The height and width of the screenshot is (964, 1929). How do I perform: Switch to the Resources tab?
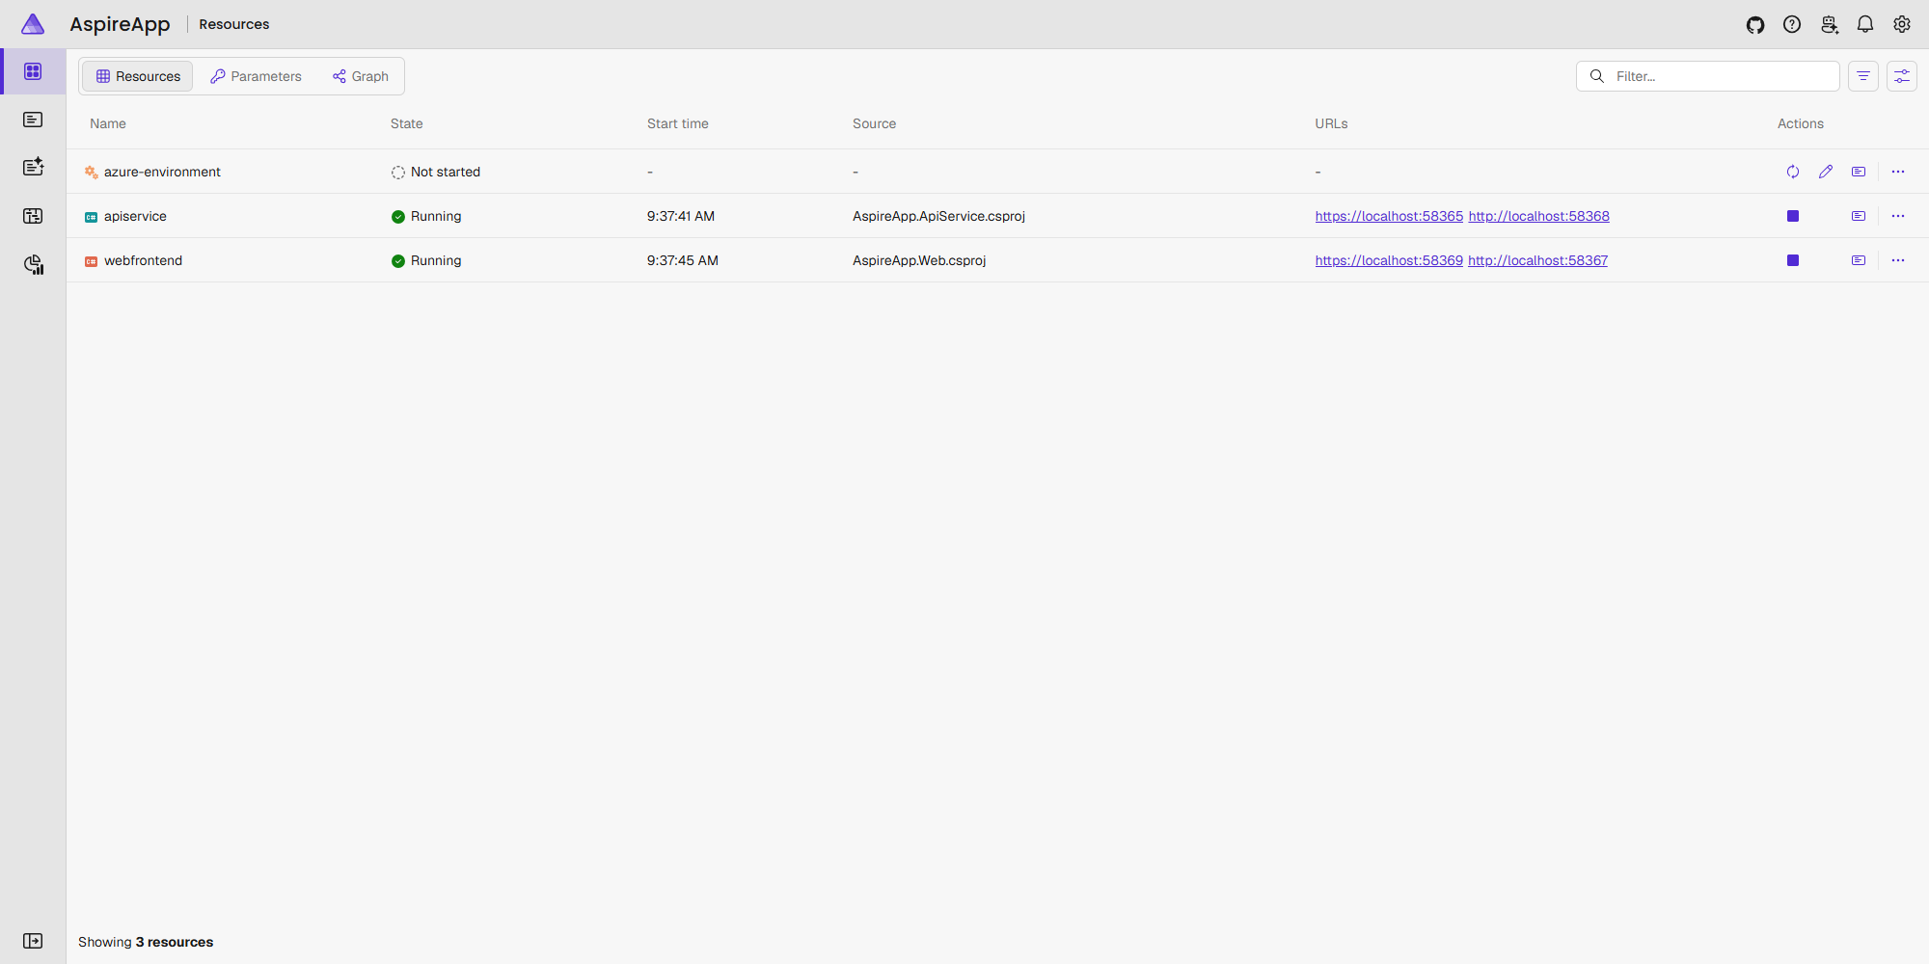coord(138,76)
